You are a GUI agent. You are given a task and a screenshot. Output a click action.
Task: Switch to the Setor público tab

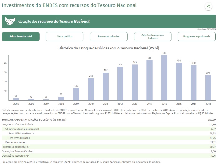(65, 37)
